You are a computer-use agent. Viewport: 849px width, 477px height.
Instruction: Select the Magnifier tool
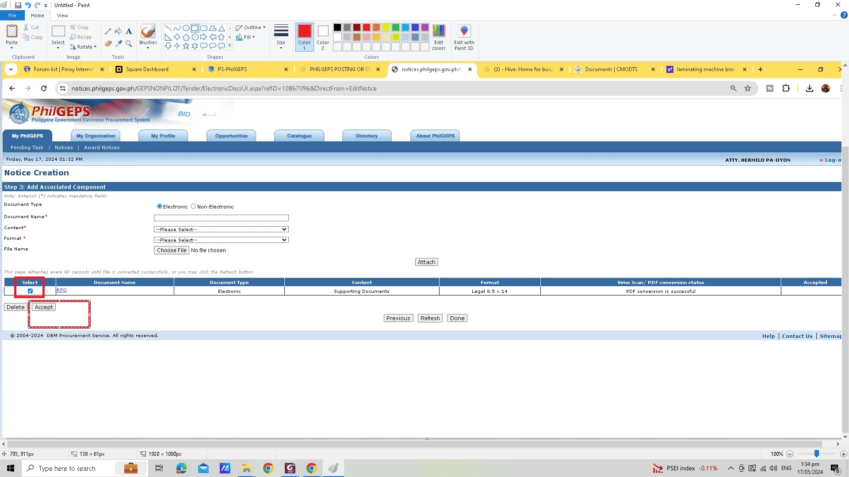click(129, 43)
